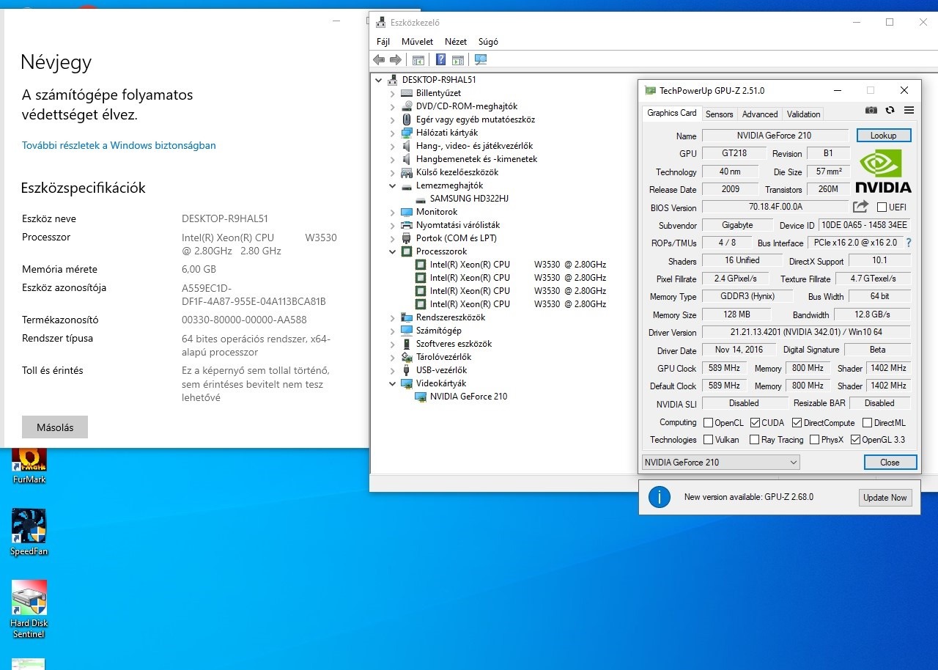Click the show/hide action pane toolbar icon
Image resolution: width=938 pixels, height=670 pixels.
point(458,60)
